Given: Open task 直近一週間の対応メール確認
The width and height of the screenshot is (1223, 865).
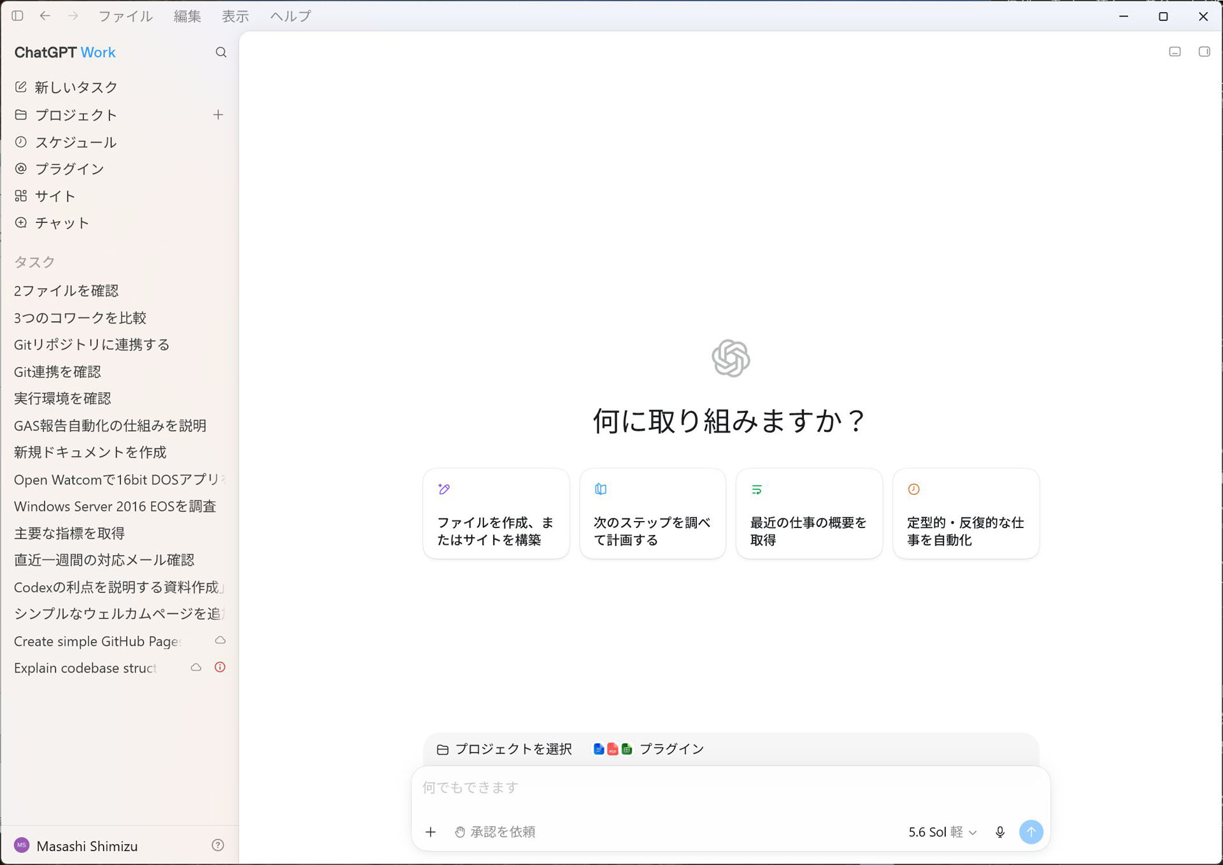Looking at the screenshot, I should click(x=119, y=560).
